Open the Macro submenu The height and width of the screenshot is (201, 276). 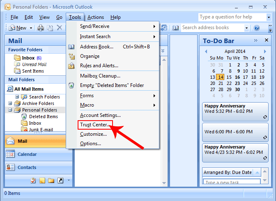[x=113, y=105]
